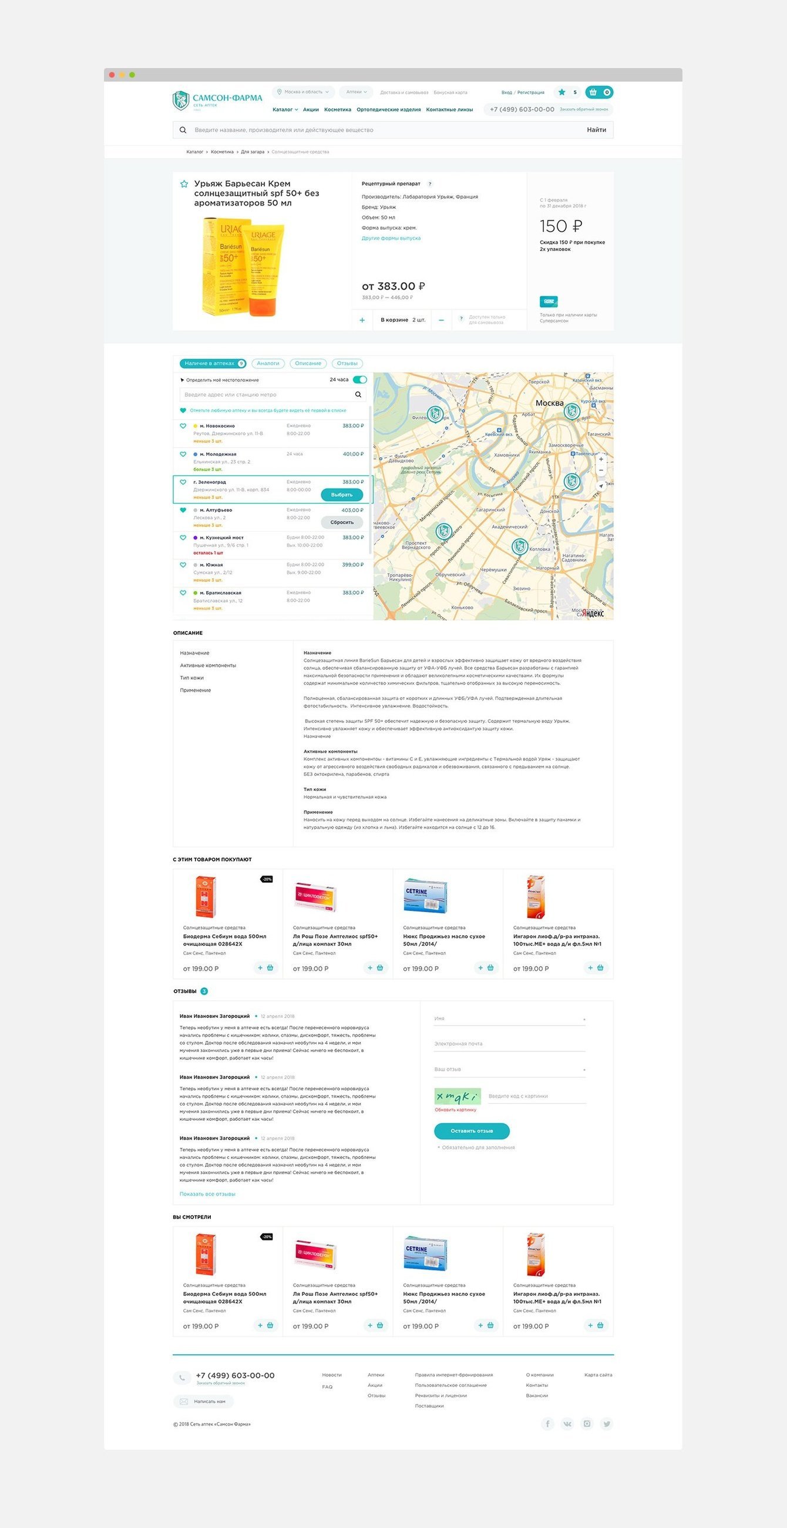Click Выбрать for the Зеленоград pharmacy
The image size is (787, 1528).
click(342, 495)
